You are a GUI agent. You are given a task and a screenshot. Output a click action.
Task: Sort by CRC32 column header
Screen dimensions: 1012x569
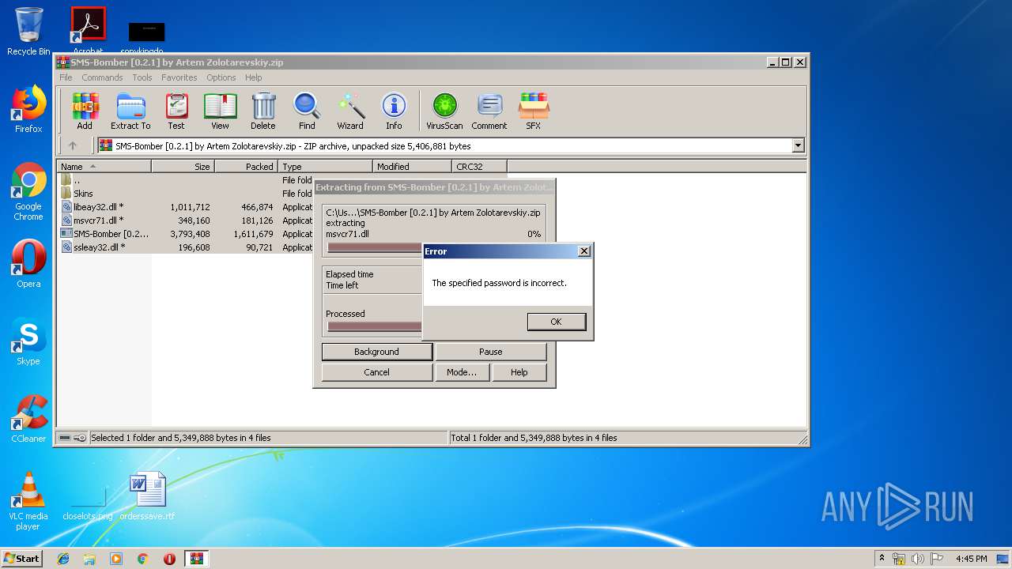tap(479, 167)
